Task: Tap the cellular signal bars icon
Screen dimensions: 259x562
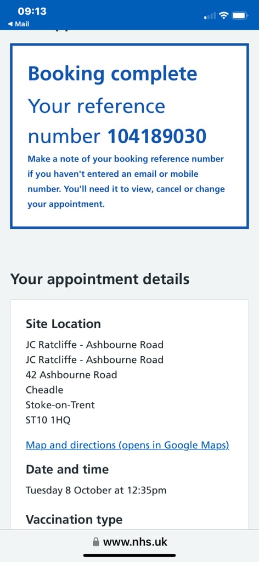Action: 210,16
